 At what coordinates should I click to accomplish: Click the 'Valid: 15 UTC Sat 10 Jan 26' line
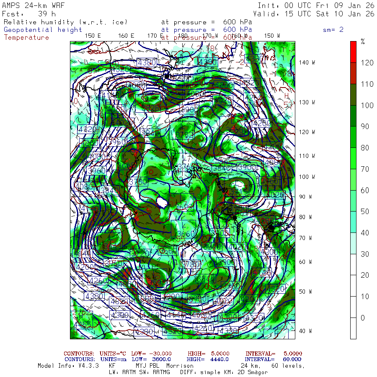(x=314, y=14)
